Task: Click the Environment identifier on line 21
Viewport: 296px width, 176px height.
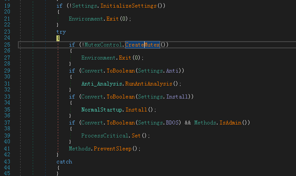Action: click(x=86, y=19)
